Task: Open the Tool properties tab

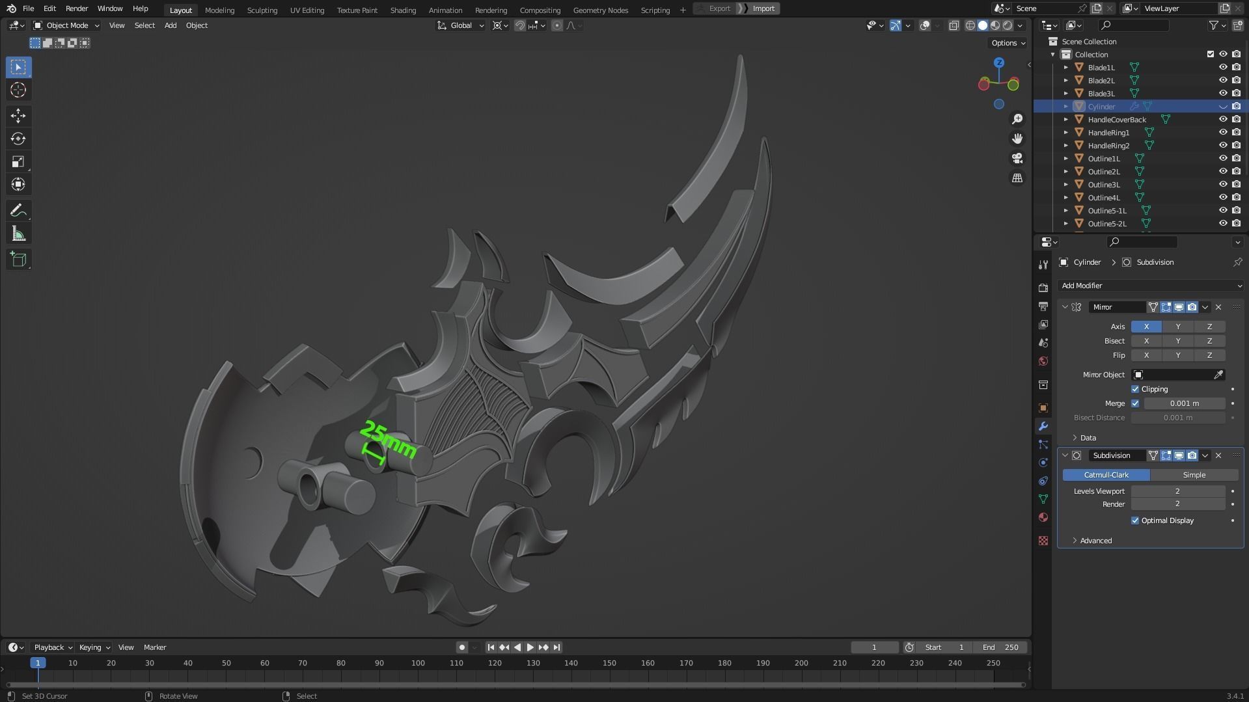Action: [x=1043, y=264]
